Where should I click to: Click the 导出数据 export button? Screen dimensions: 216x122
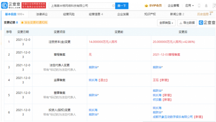coord(187,23)
